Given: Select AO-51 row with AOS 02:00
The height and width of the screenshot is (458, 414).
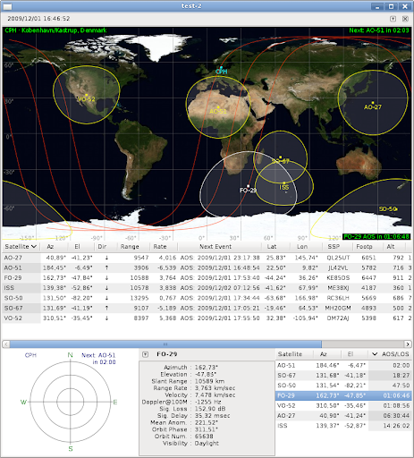Looking at the screenshot, I should [x=343, y=365].
